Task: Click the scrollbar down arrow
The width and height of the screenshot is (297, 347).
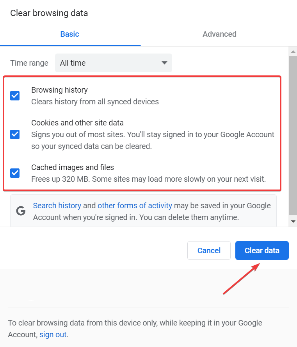Action: [293, 221]
